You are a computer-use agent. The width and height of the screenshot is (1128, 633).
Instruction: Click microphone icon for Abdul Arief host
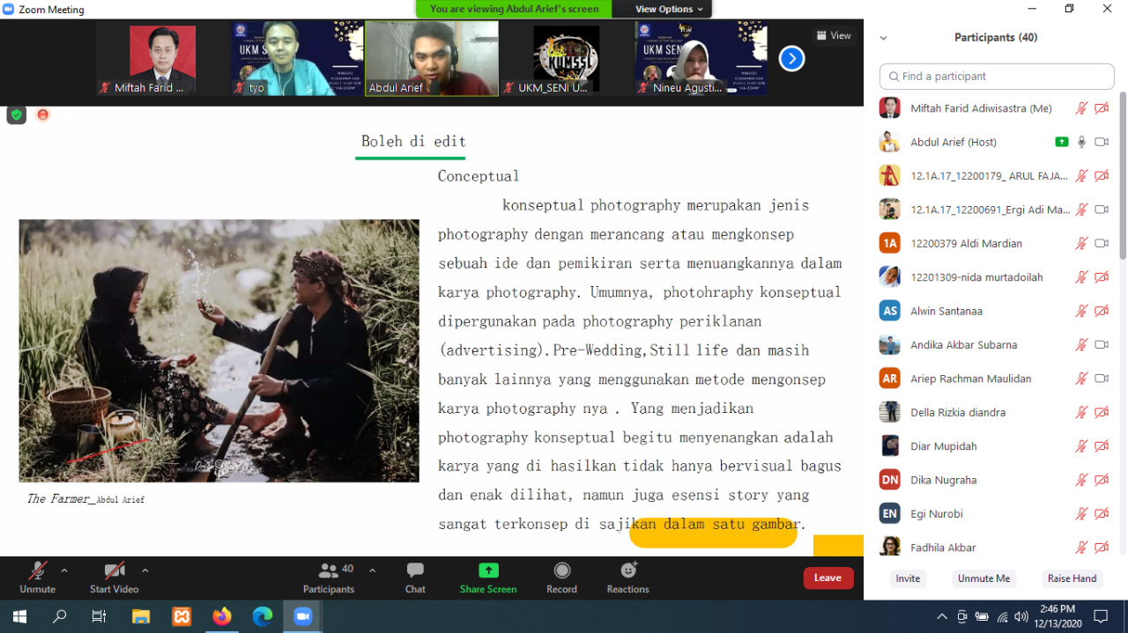[1081, 142]
